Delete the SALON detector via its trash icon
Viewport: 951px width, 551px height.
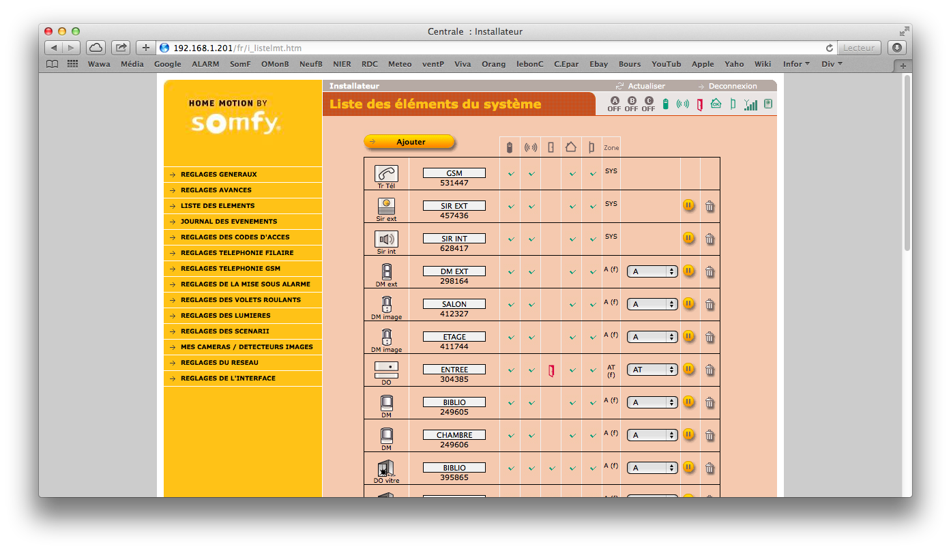coord(709,304)
